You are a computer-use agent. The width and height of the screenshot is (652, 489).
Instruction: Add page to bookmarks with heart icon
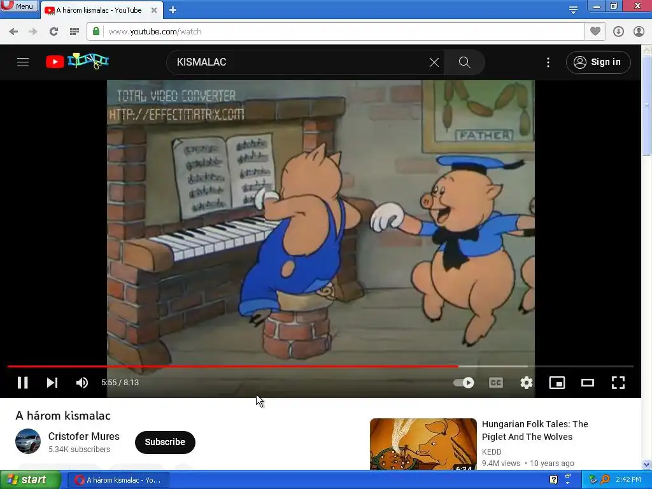pos(595,31)
